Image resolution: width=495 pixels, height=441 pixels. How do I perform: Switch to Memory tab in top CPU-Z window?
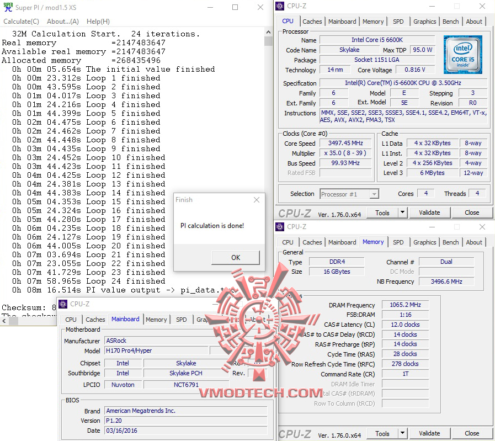[x=373, y=22]
